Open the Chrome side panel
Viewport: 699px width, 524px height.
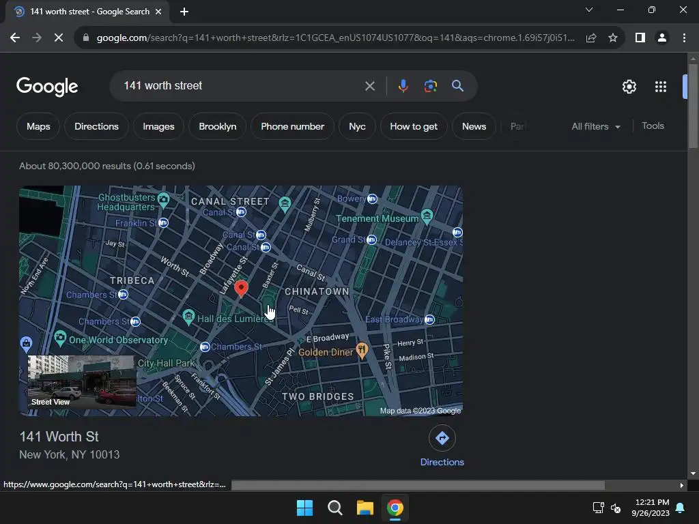640,38
